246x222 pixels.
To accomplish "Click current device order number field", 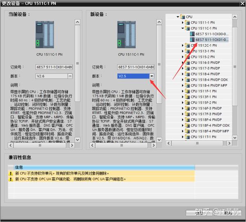I will [54, 67].
